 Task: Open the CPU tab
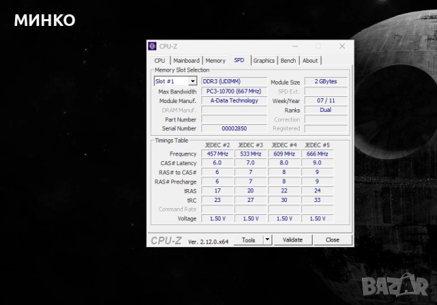click(x=159, y=61)
